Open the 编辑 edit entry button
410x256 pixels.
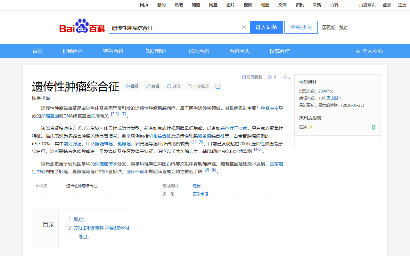point(152,86)
